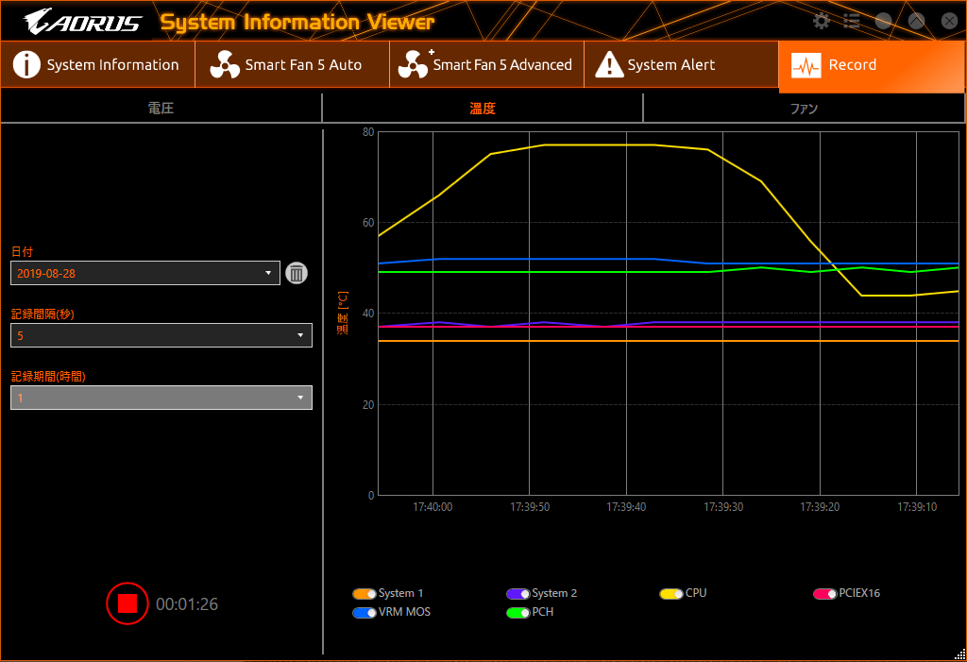Click the 80 value on temperature axis
The width and height of the screenshot is (967, 662).
click(x=368, y=132)
